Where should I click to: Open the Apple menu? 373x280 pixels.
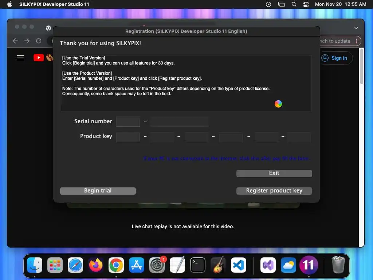point(9,4)
